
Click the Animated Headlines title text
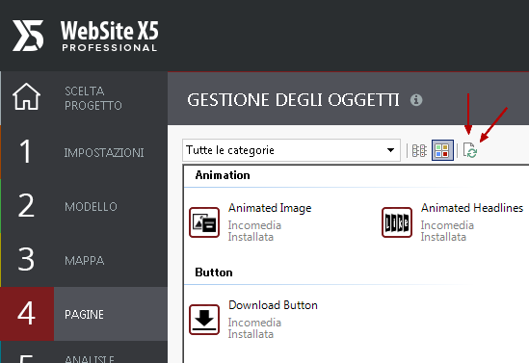pyautogui.click(x=472, y=208)
